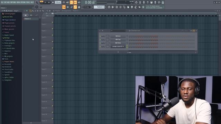Click the render/export audio icon
The image size is (221, 124).
click(155, 2)
